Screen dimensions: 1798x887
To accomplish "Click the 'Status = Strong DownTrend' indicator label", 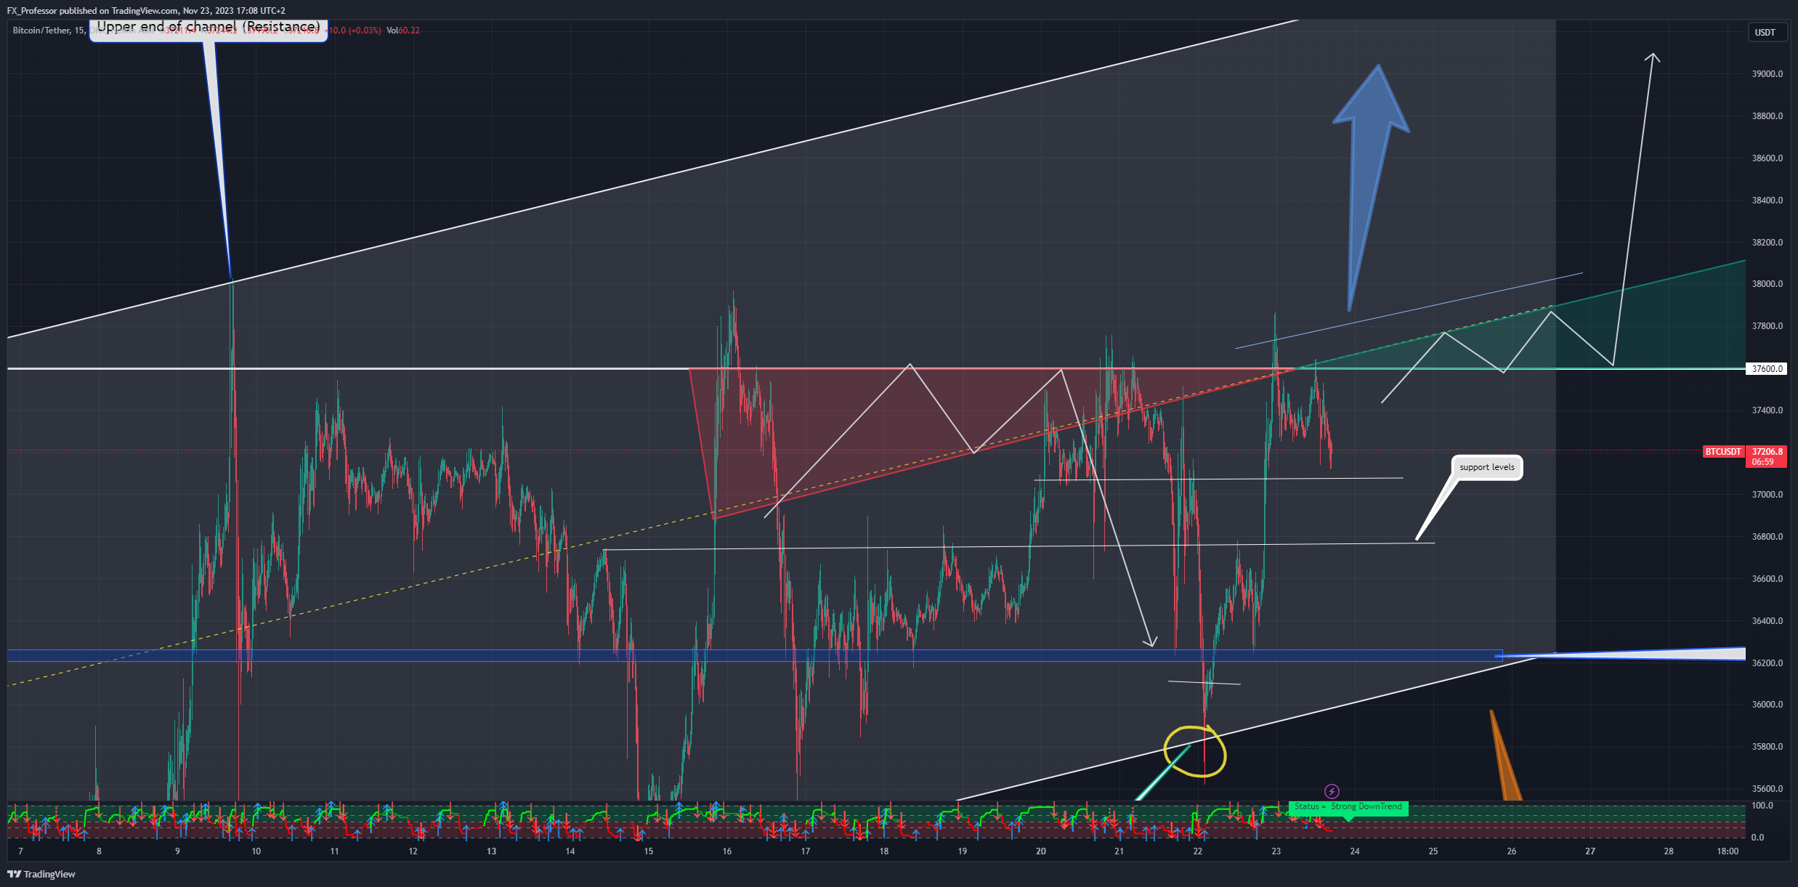I will point(1348,807).
